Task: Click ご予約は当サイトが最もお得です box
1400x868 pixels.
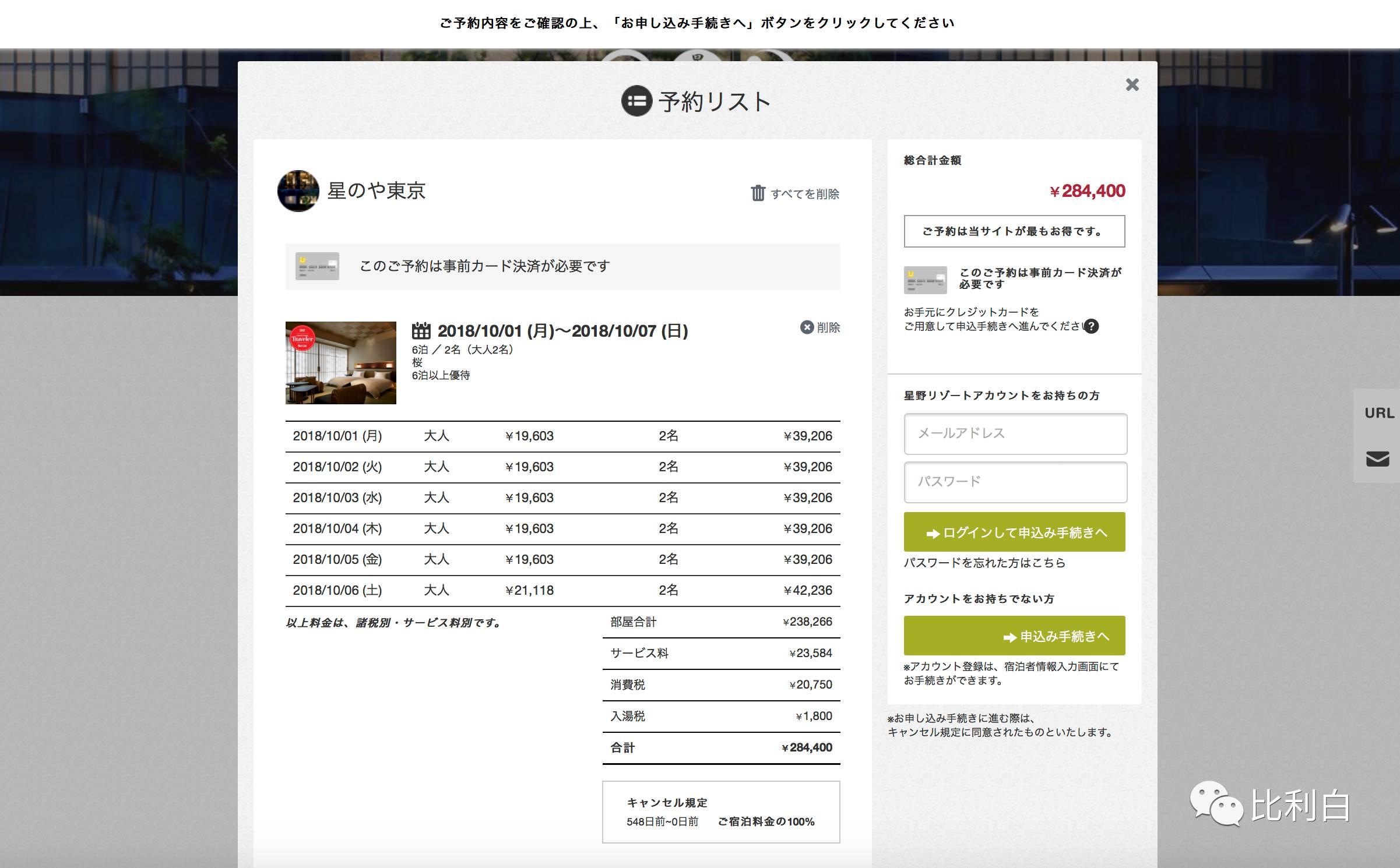Action: 1015,231
